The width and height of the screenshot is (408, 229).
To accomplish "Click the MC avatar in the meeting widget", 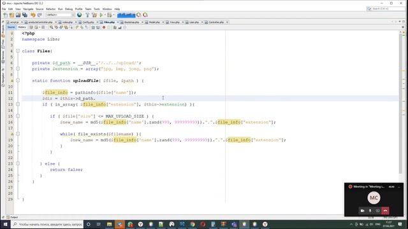I will [374, 198].
